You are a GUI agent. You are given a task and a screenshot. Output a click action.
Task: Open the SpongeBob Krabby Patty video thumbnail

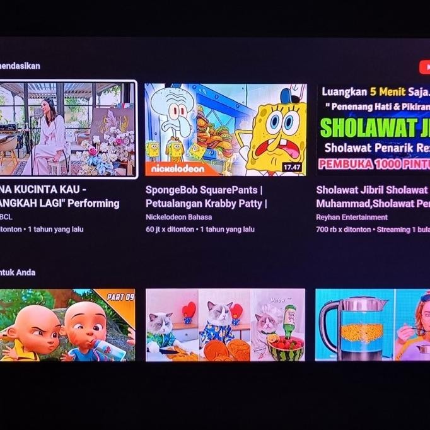226,129
